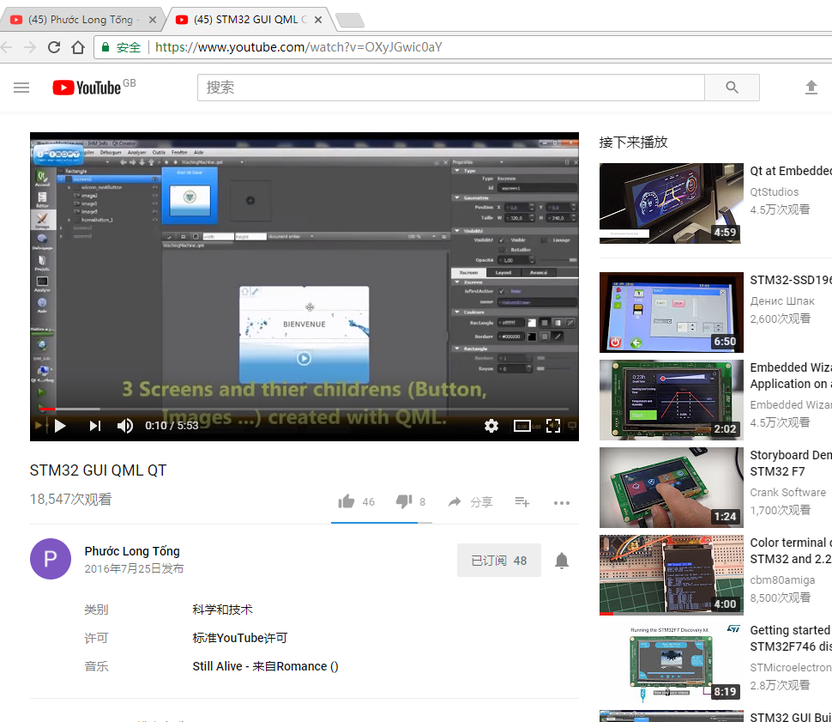The width and height of the screenshot is (832, 722).
Task: Enter full screen mode
Action: click(553, 426)
